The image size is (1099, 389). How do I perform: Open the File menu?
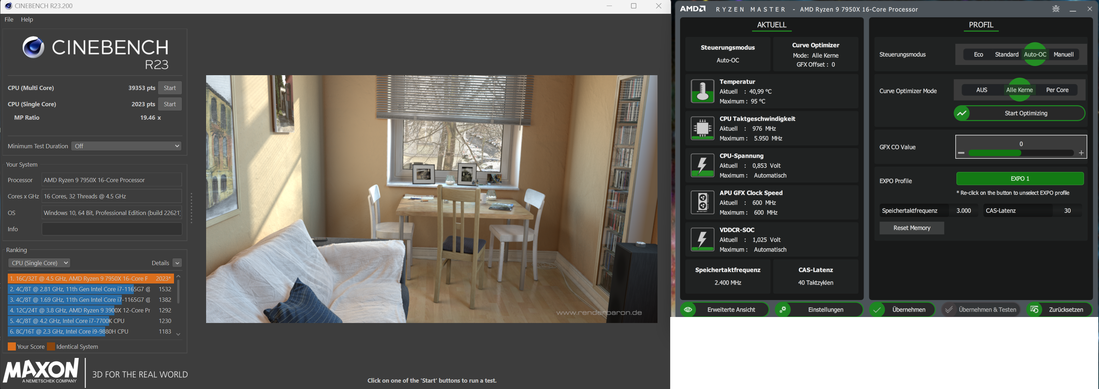tap(9, 20)
